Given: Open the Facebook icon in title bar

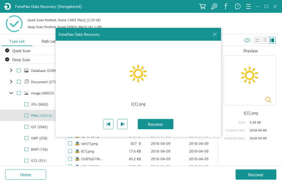Looking at the screenshot, I should (x=226, y=7).
